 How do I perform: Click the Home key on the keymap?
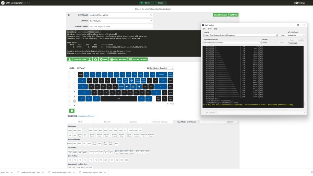point(121,87)
